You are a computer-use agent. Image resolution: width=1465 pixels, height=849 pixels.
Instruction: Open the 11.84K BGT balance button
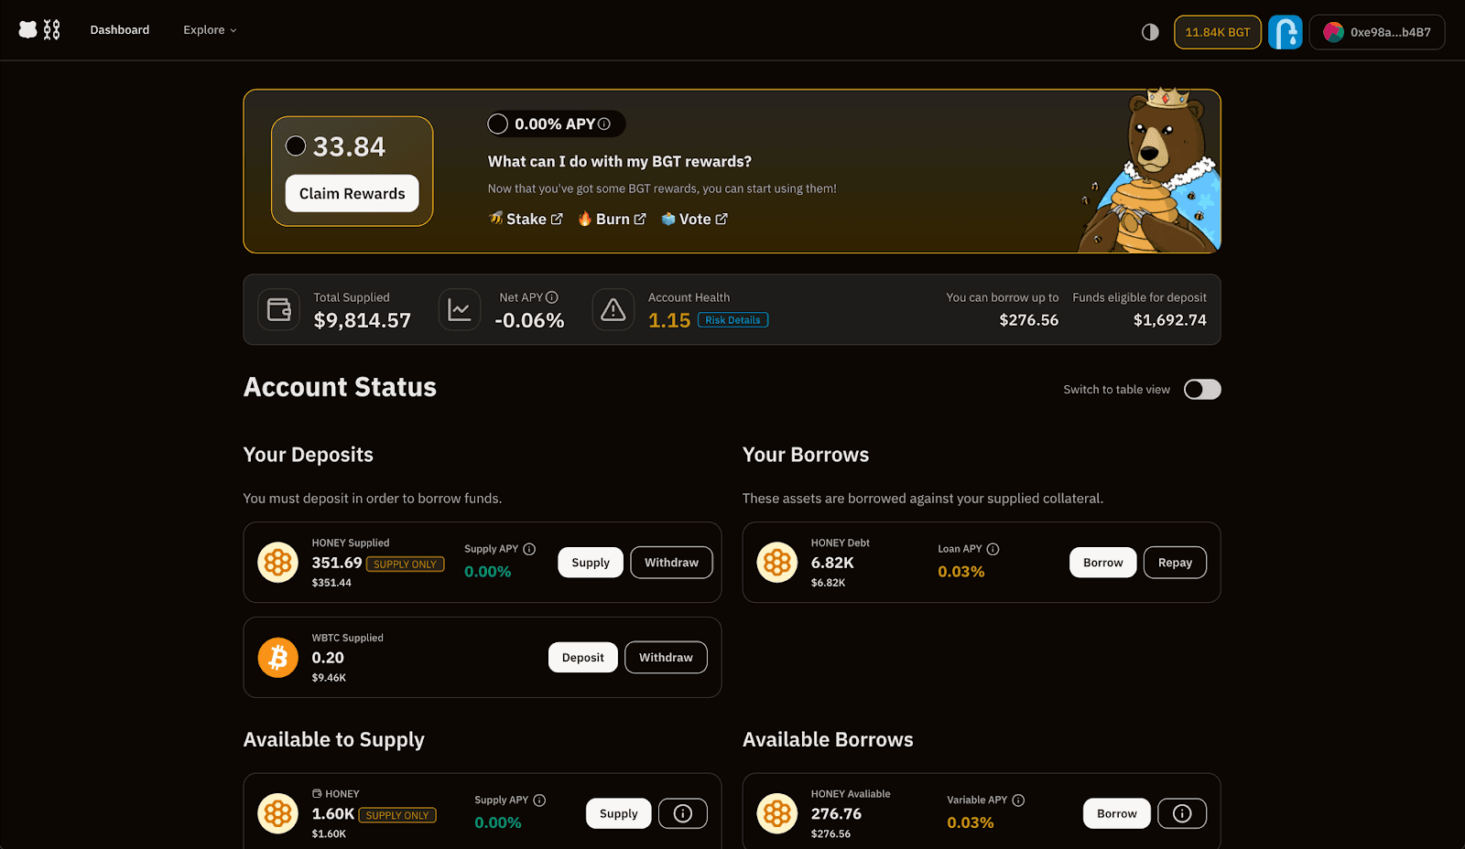coord(1217,32)
